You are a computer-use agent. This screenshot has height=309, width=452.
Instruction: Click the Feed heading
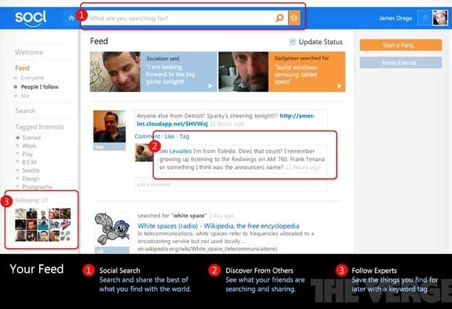99,41
